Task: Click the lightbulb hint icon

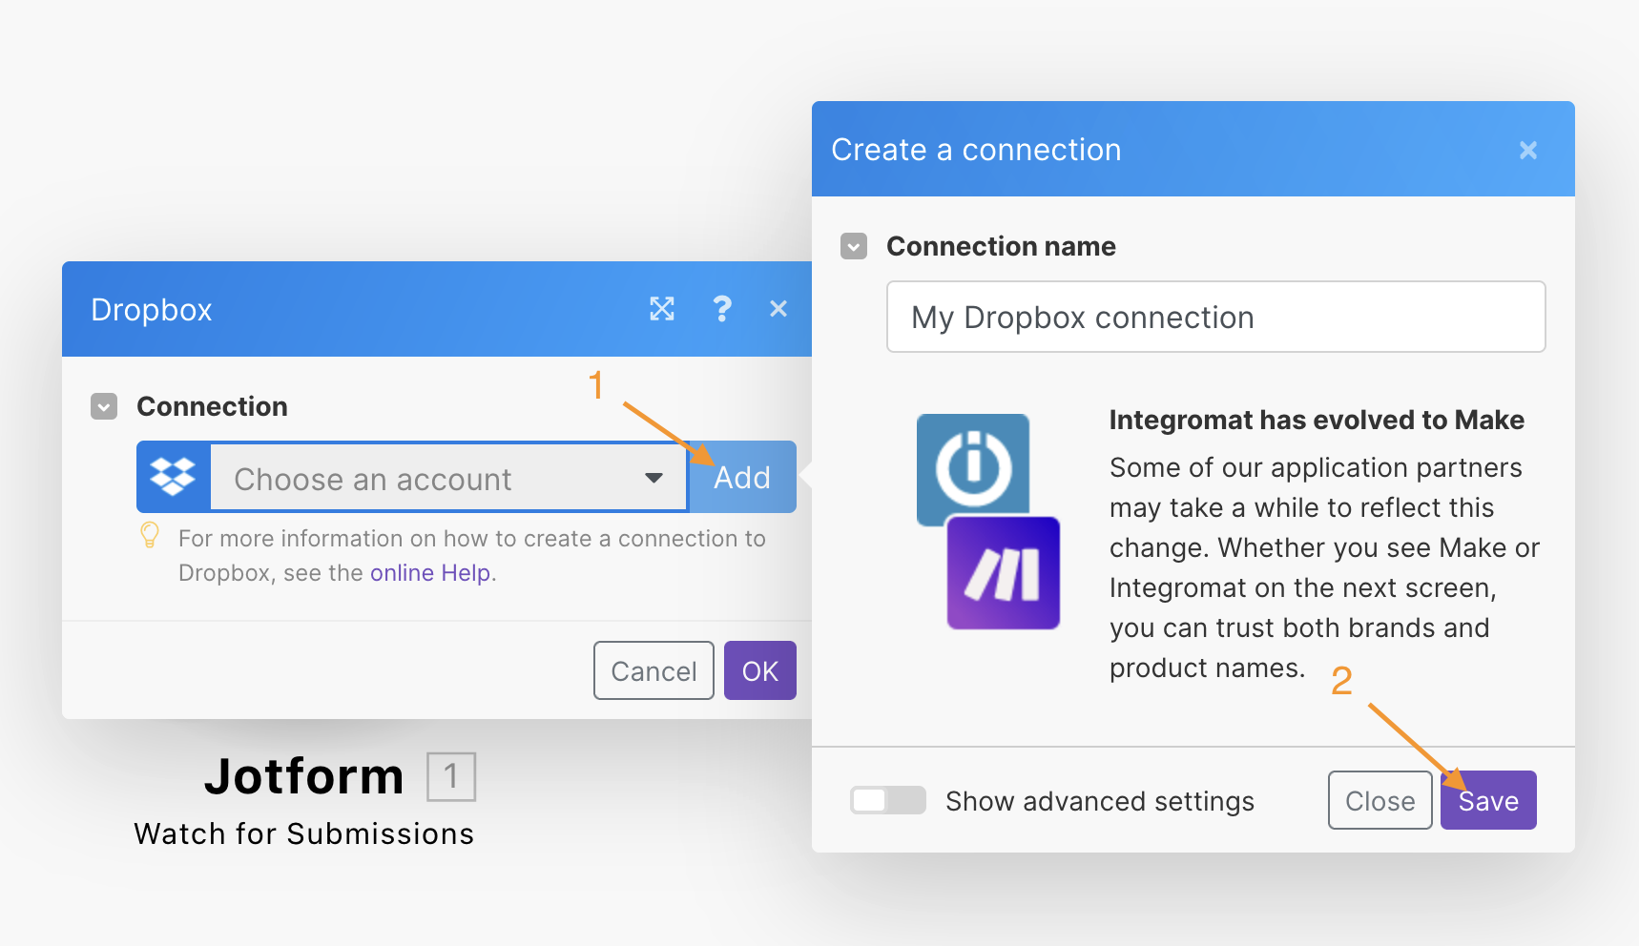Action: (150, 535)
